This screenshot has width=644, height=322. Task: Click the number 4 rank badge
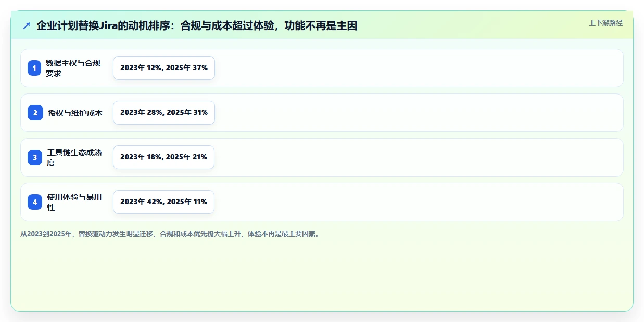point(35,202)
